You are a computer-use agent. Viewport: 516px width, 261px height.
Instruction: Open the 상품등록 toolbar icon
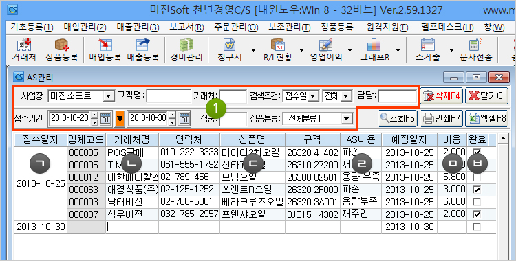coord(62,50)
